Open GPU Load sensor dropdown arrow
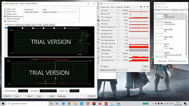The height and width of the screenshot is (106, 189). pyautogui.click(x=118, y=24)
